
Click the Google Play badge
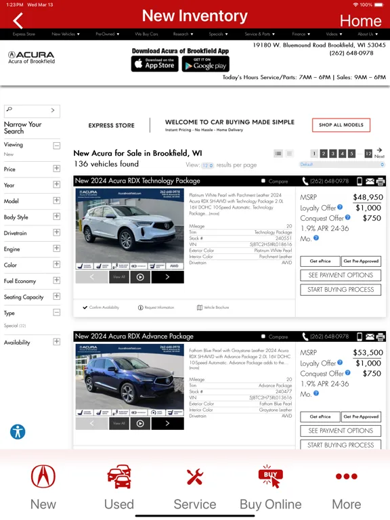[206, 64]
